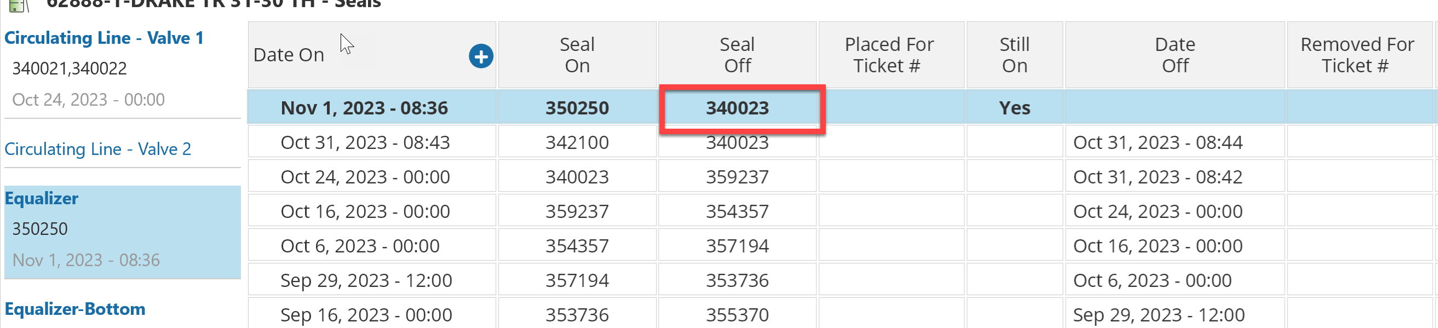Click the Yes value under Still On
The width and height of the screenshot is (1438, 328).
tap(1014, 108)
